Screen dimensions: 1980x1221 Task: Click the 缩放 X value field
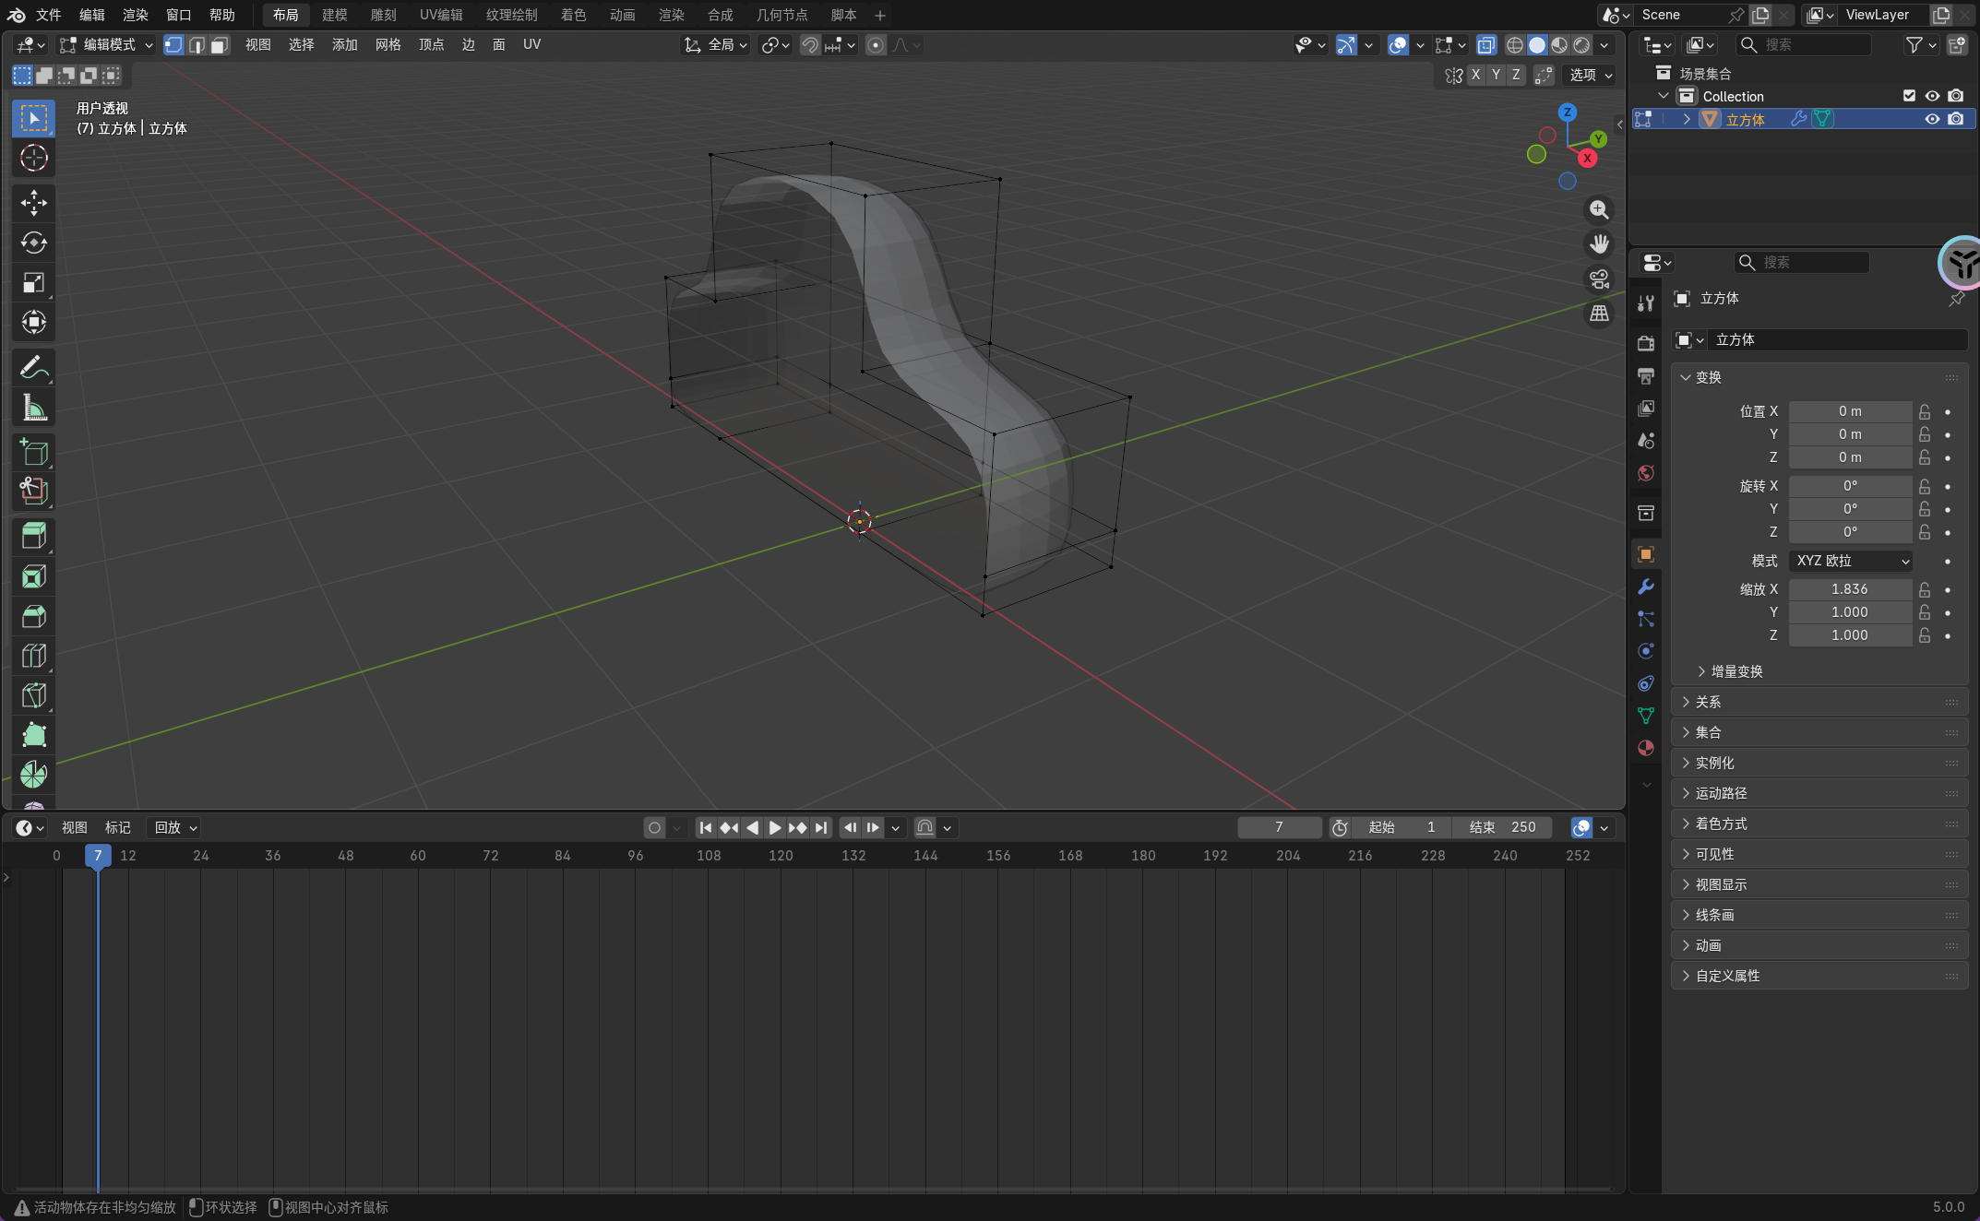pyautogui.click(x=1849, y=589)
